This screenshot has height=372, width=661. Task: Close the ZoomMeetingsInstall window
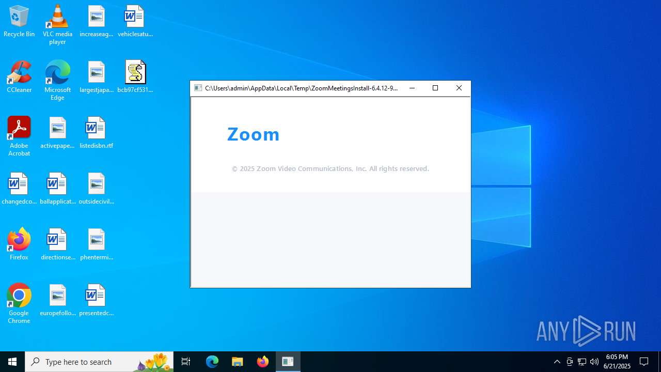[x=459, y=88]
